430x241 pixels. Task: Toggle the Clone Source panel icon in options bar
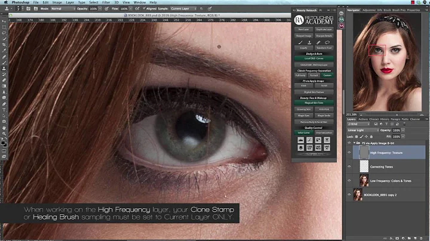(x=36, y=9)
